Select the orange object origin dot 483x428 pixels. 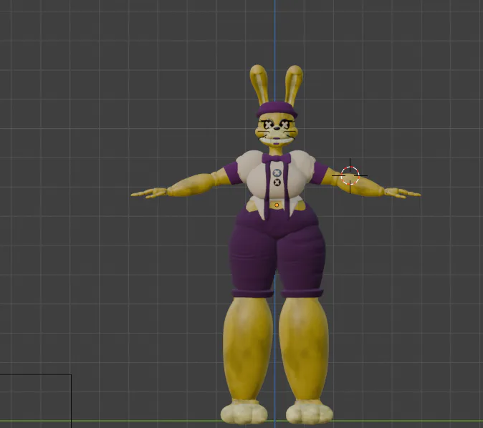(x=277, y=205)
